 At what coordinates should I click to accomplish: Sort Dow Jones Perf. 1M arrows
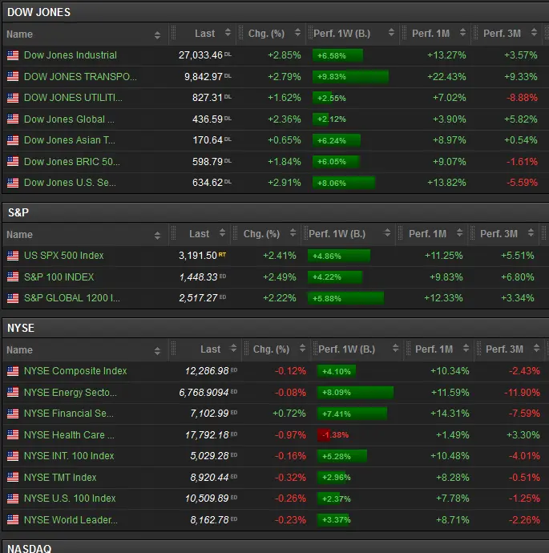tap(462, 33)
